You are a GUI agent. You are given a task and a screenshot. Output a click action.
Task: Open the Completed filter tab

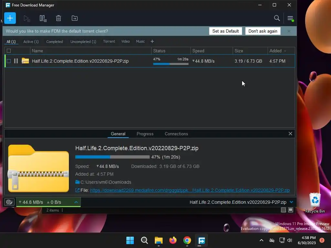[54, 42]
